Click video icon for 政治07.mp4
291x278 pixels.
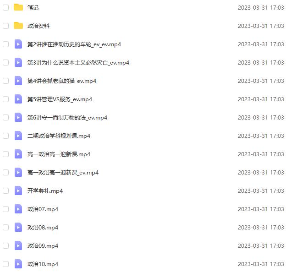coord(18,209)
